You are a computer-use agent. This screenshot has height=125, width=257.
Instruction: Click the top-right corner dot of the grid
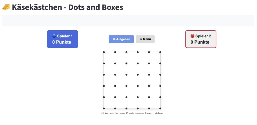[x=160, y=52]
